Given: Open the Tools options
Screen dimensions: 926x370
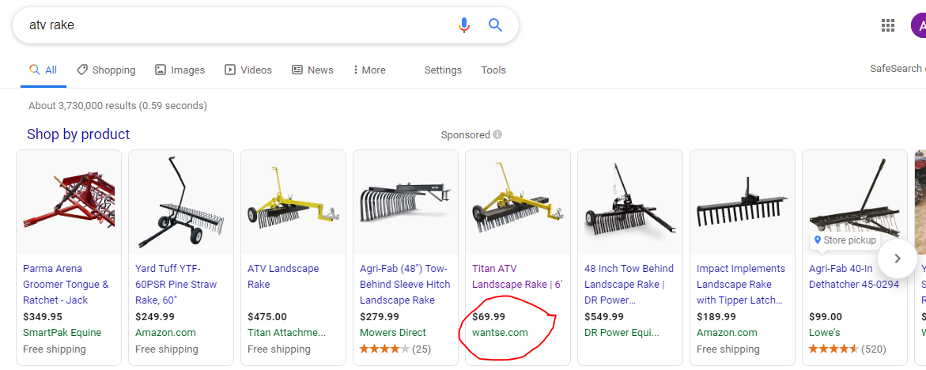Looking at the screenshot, I should point(493,70).
